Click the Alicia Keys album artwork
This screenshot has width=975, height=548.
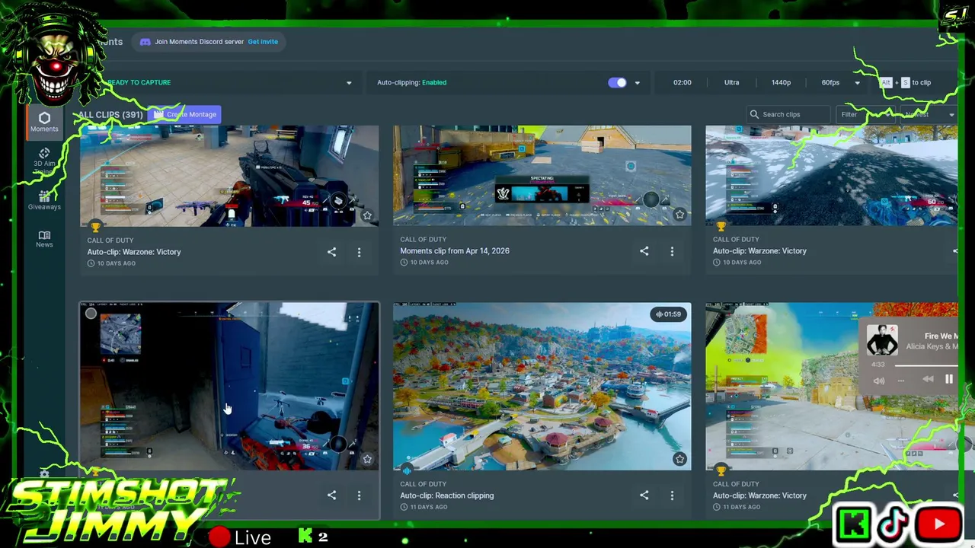click(882, 340)
